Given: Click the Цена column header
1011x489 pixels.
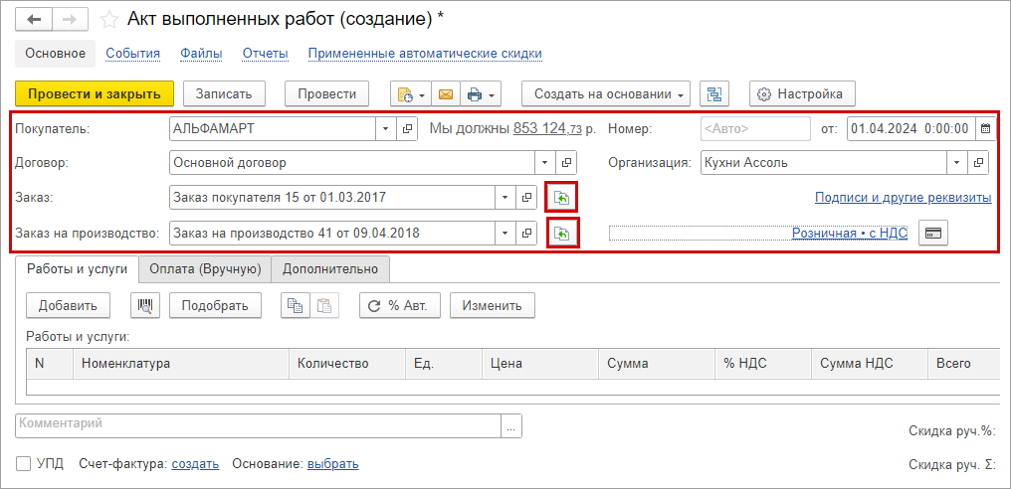Looking at the screenshot, I should 540,364.
